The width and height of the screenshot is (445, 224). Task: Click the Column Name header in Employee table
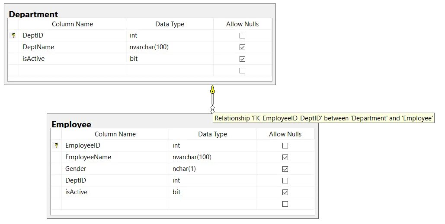[115, 134]
